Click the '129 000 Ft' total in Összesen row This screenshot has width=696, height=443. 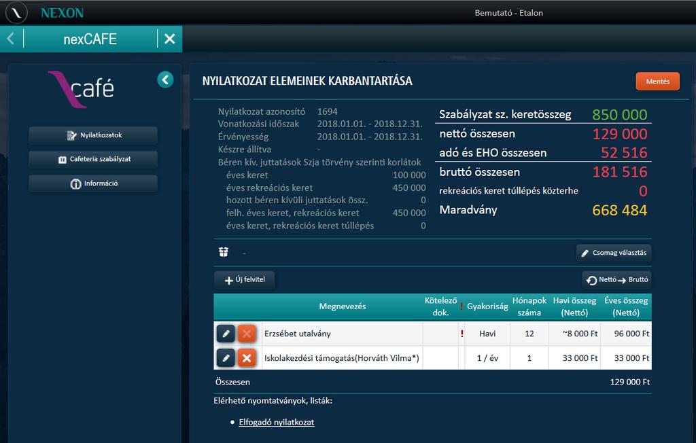[630, 382]
